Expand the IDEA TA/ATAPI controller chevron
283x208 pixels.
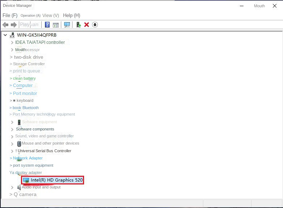coord(12,42)
